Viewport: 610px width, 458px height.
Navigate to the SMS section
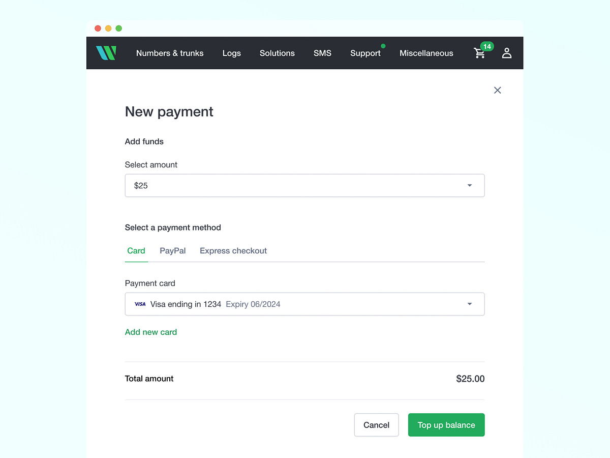tap(322, 53)
